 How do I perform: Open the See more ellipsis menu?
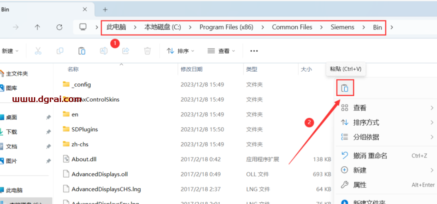click(254, 51)
